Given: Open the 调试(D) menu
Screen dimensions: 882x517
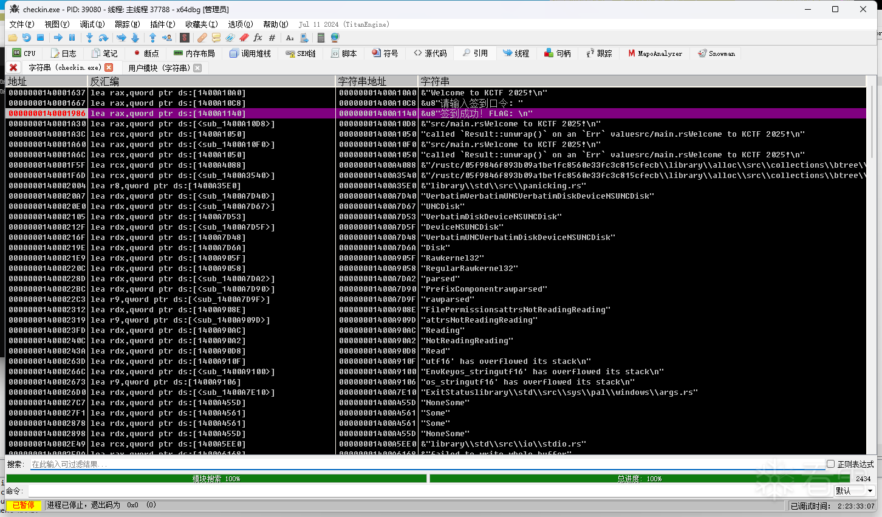Looking at the screenshot, I should pyautogui.click(x=92, y=24).
